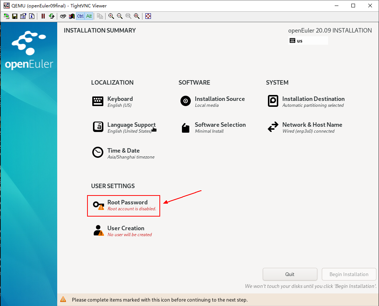Send Ctrl+Alt+Del to the remote machine

[63, 16]
